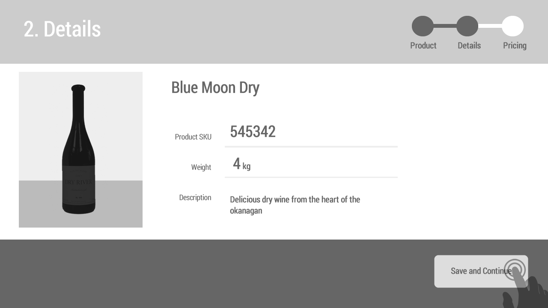
Task: Click the Product step circle
Action: pyautogui.click(x=423, y=26)
